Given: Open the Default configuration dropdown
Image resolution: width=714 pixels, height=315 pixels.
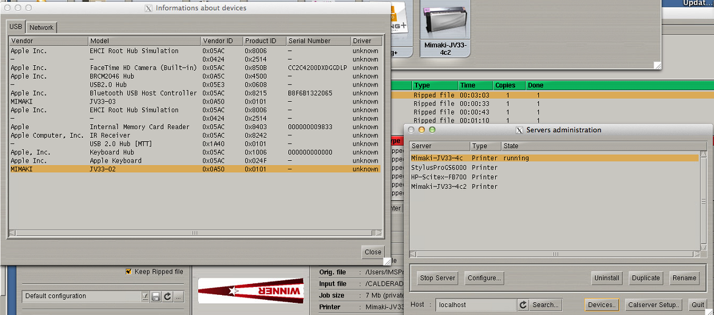Looking at the screenshot, I should tap(85, 296).
